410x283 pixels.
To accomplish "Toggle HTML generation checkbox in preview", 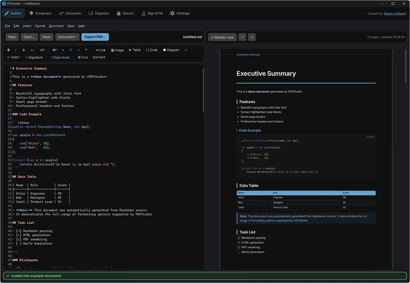I will tap(239, 243).
